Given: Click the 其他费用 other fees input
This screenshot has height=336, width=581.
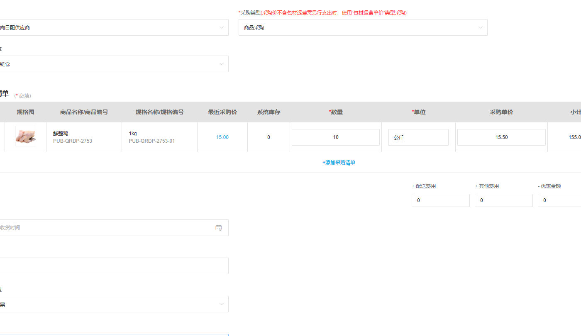Looking at the screenshot, I should tap(504, 200).
